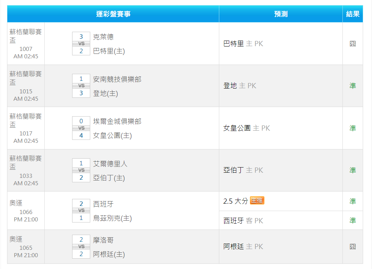The height and width of the screenshot is (269, 372).
Task: Click 奧運 league label for match 1065
Action: pos(16,239)
